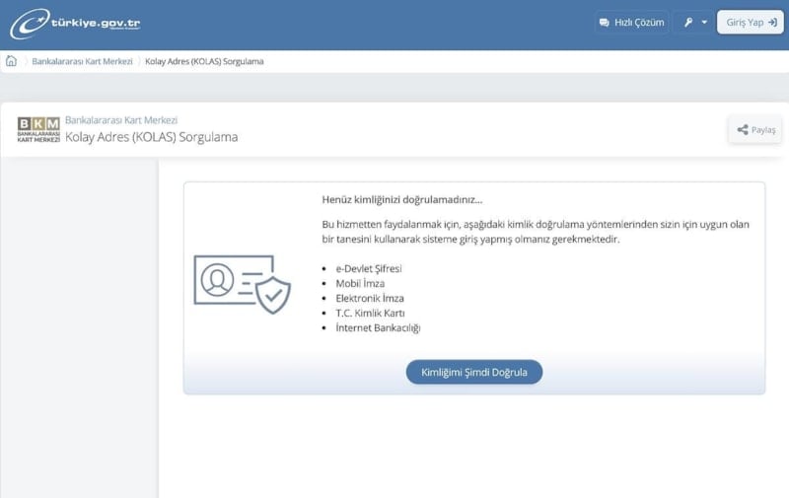Expand the dropdown arrow beside the key

704,23
